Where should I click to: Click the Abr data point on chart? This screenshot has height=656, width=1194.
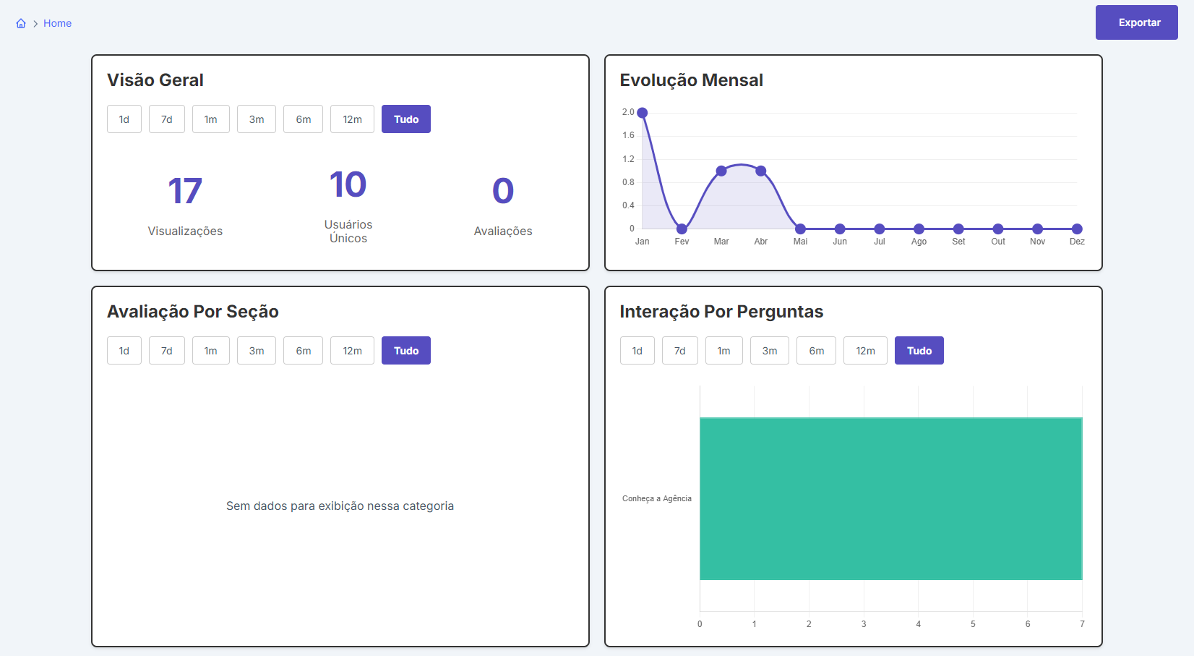[x=761, y=171]
